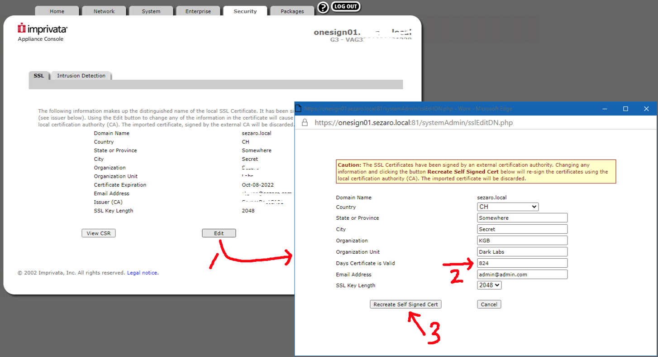Click the sezaro.local domain value in console
The width and height of the screenshot is (658, 357).
(x=257, y=133)
